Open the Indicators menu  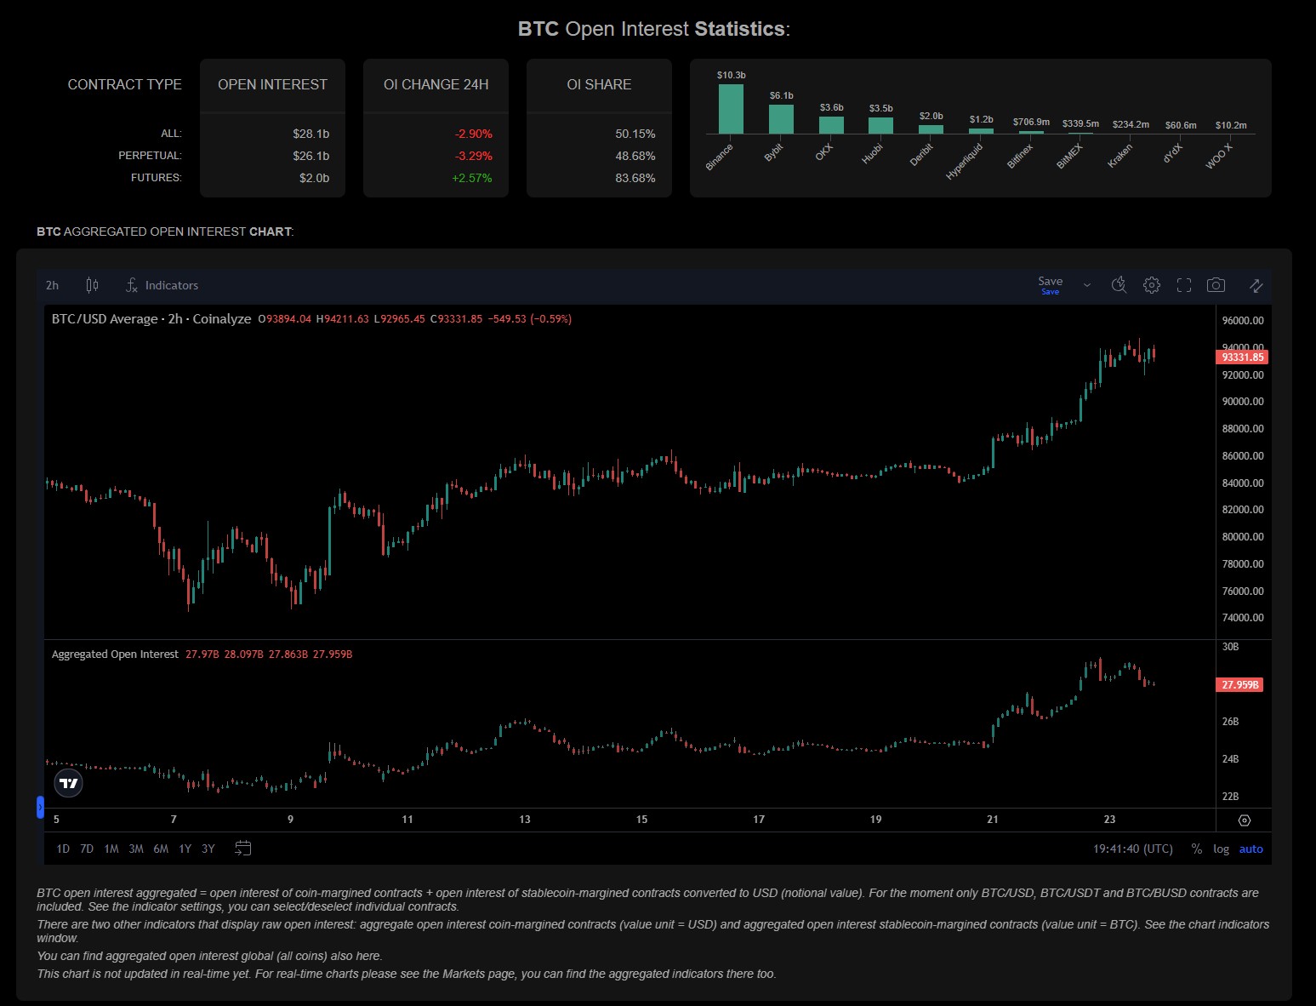pyautogui.click(x=162, y=285)
